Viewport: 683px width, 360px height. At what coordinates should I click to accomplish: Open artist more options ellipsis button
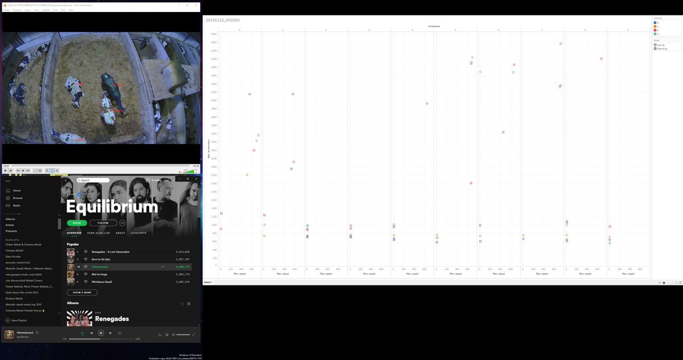pos(122,223)
